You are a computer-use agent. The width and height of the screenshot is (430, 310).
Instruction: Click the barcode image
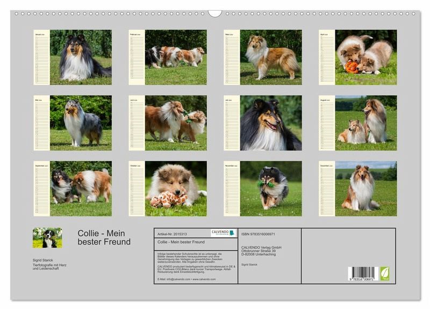tap(362, 273)
